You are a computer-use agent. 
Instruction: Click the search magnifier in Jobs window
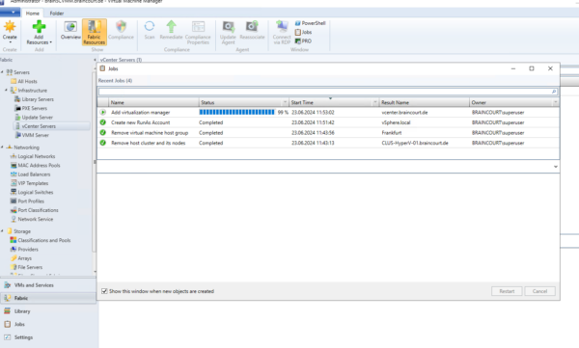click(x=554, y=92)
